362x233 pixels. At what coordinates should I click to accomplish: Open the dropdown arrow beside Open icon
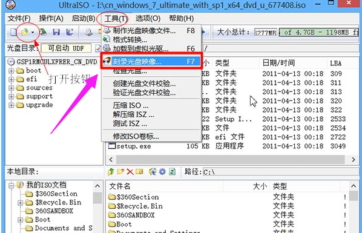(33, 32)
